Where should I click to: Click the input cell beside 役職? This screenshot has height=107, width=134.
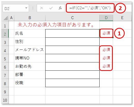click(72, 83)
